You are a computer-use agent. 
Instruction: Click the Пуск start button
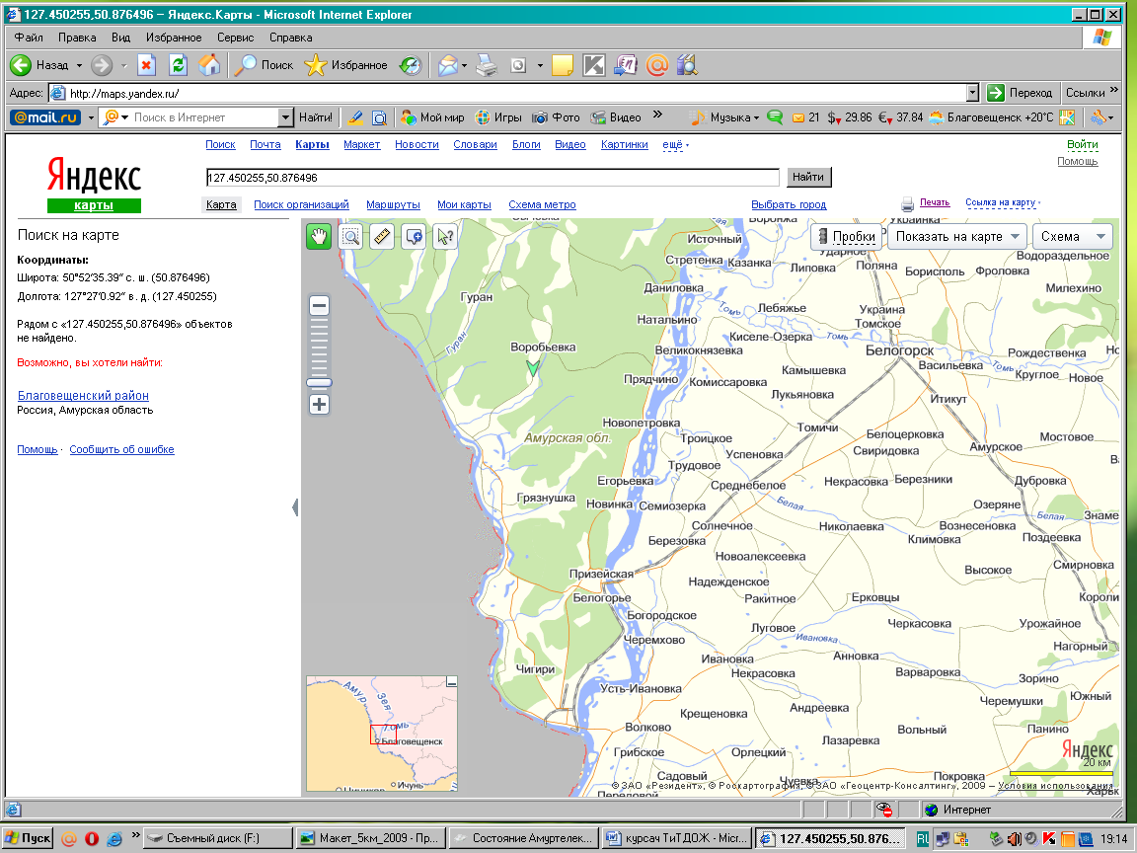(28, 838)
